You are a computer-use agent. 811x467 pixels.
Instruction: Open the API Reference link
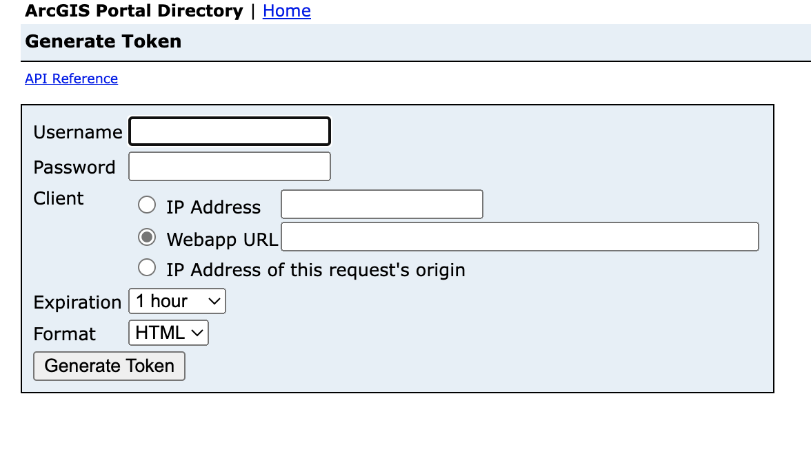point(71,79)
